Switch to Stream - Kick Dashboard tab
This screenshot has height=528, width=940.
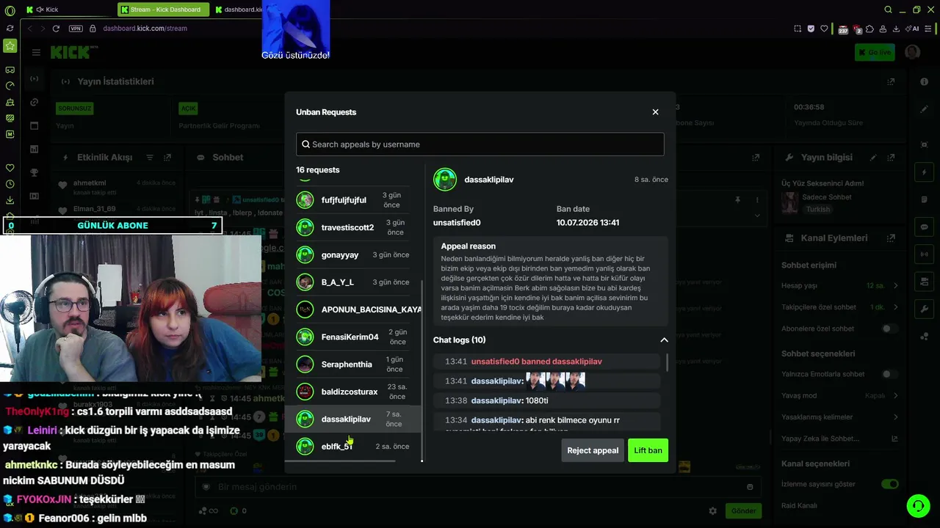(x=163, y=10)
